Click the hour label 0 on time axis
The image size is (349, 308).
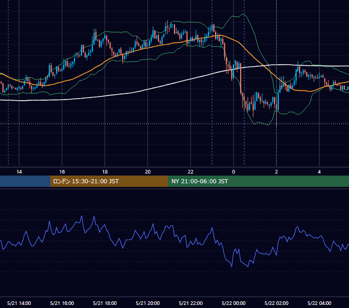coord(234,172)
